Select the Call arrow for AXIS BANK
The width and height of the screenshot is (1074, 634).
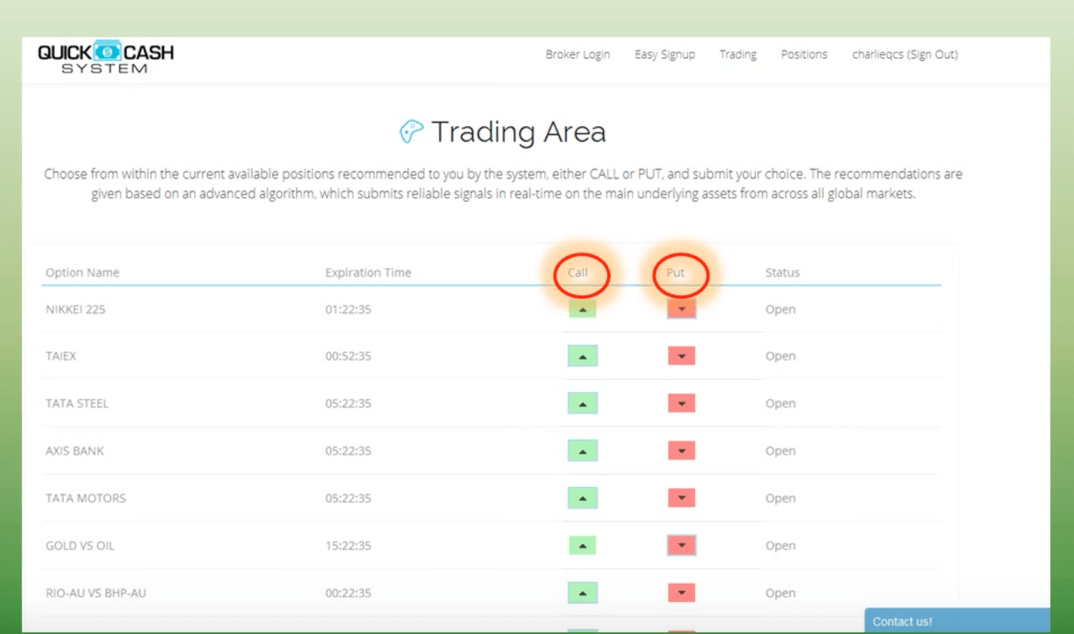coord(583,451)
